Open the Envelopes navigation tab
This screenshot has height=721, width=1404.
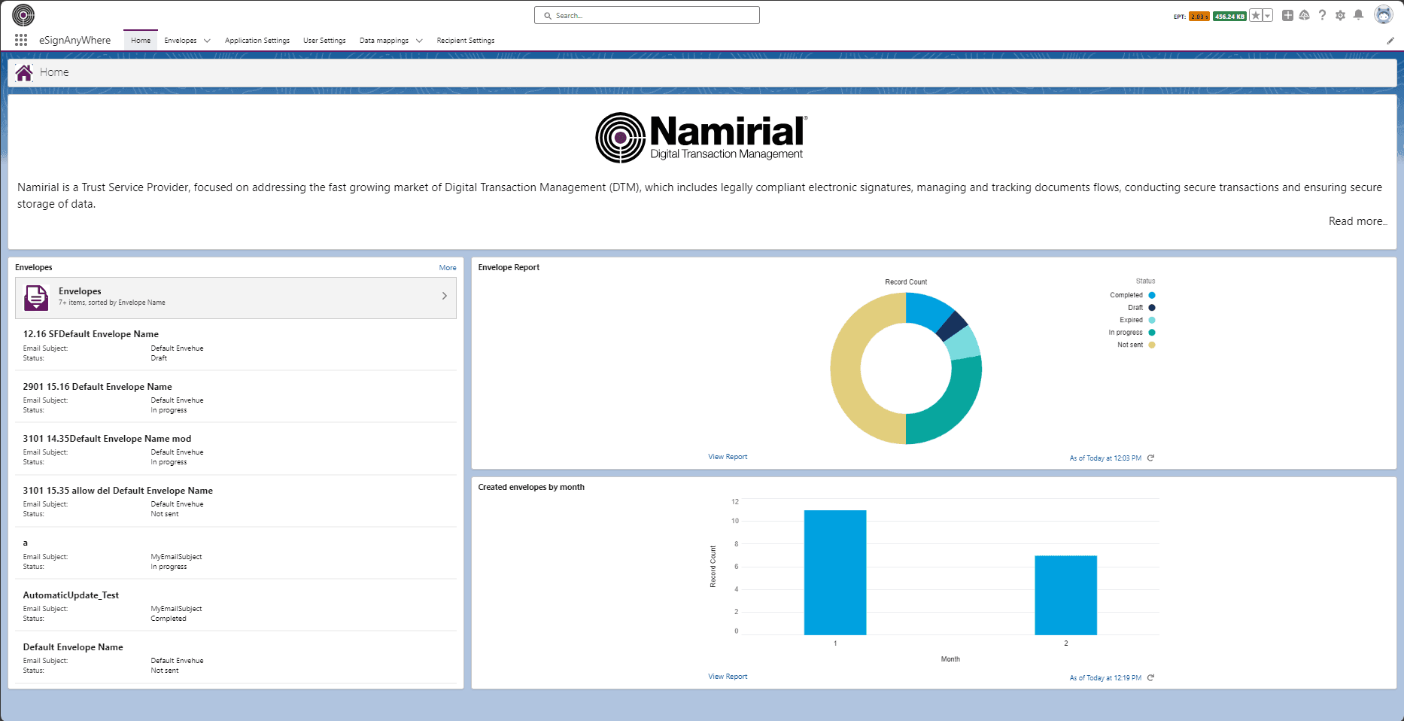181,41
